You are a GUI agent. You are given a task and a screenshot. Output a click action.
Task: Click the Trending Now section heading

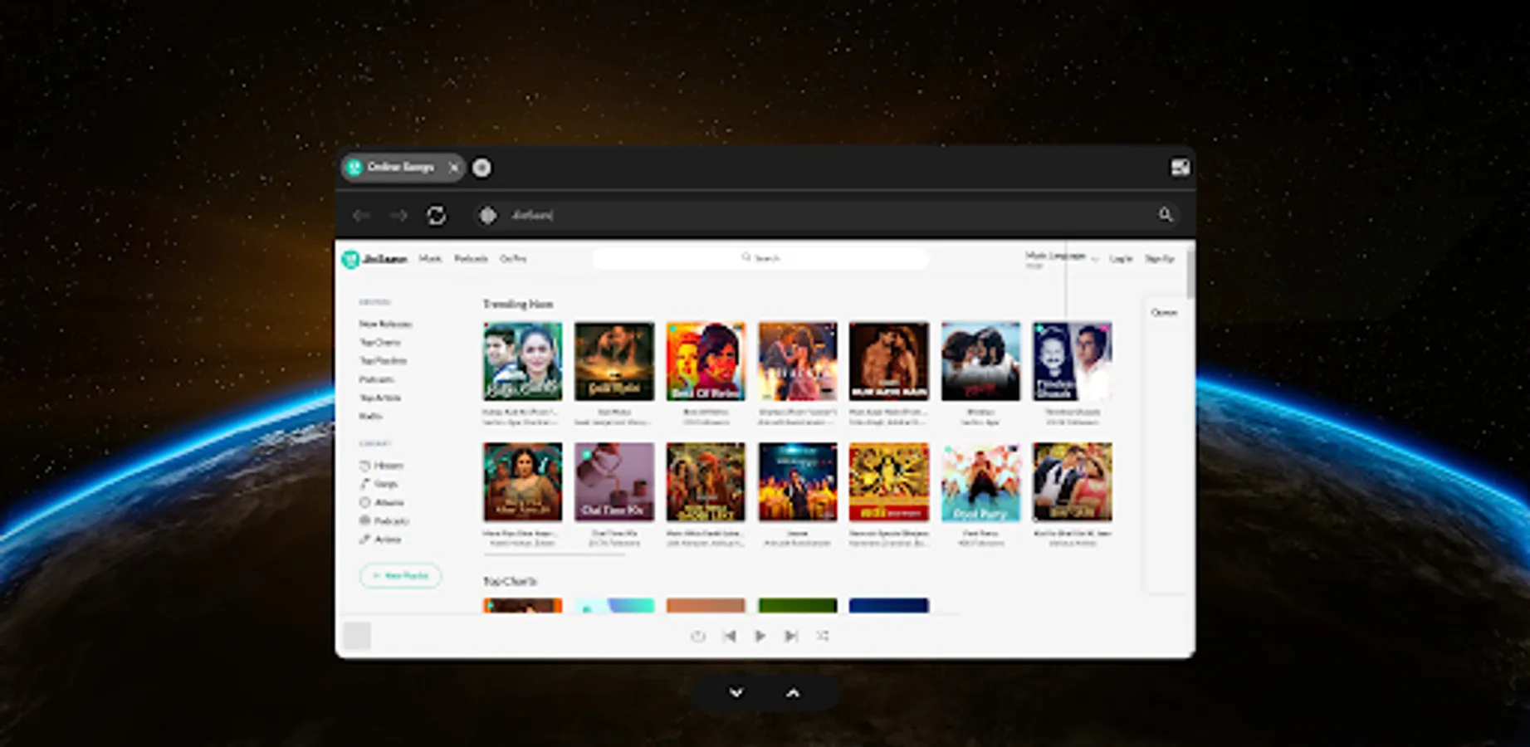click(x=518, y=305)
